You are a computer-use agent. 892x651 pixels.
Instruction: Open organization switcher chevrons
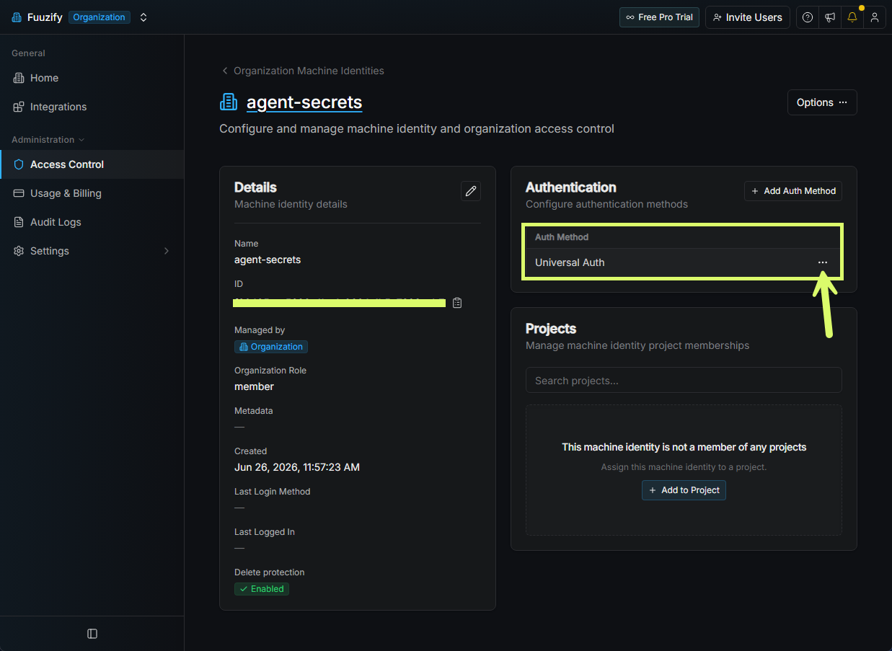coord(143,17)
